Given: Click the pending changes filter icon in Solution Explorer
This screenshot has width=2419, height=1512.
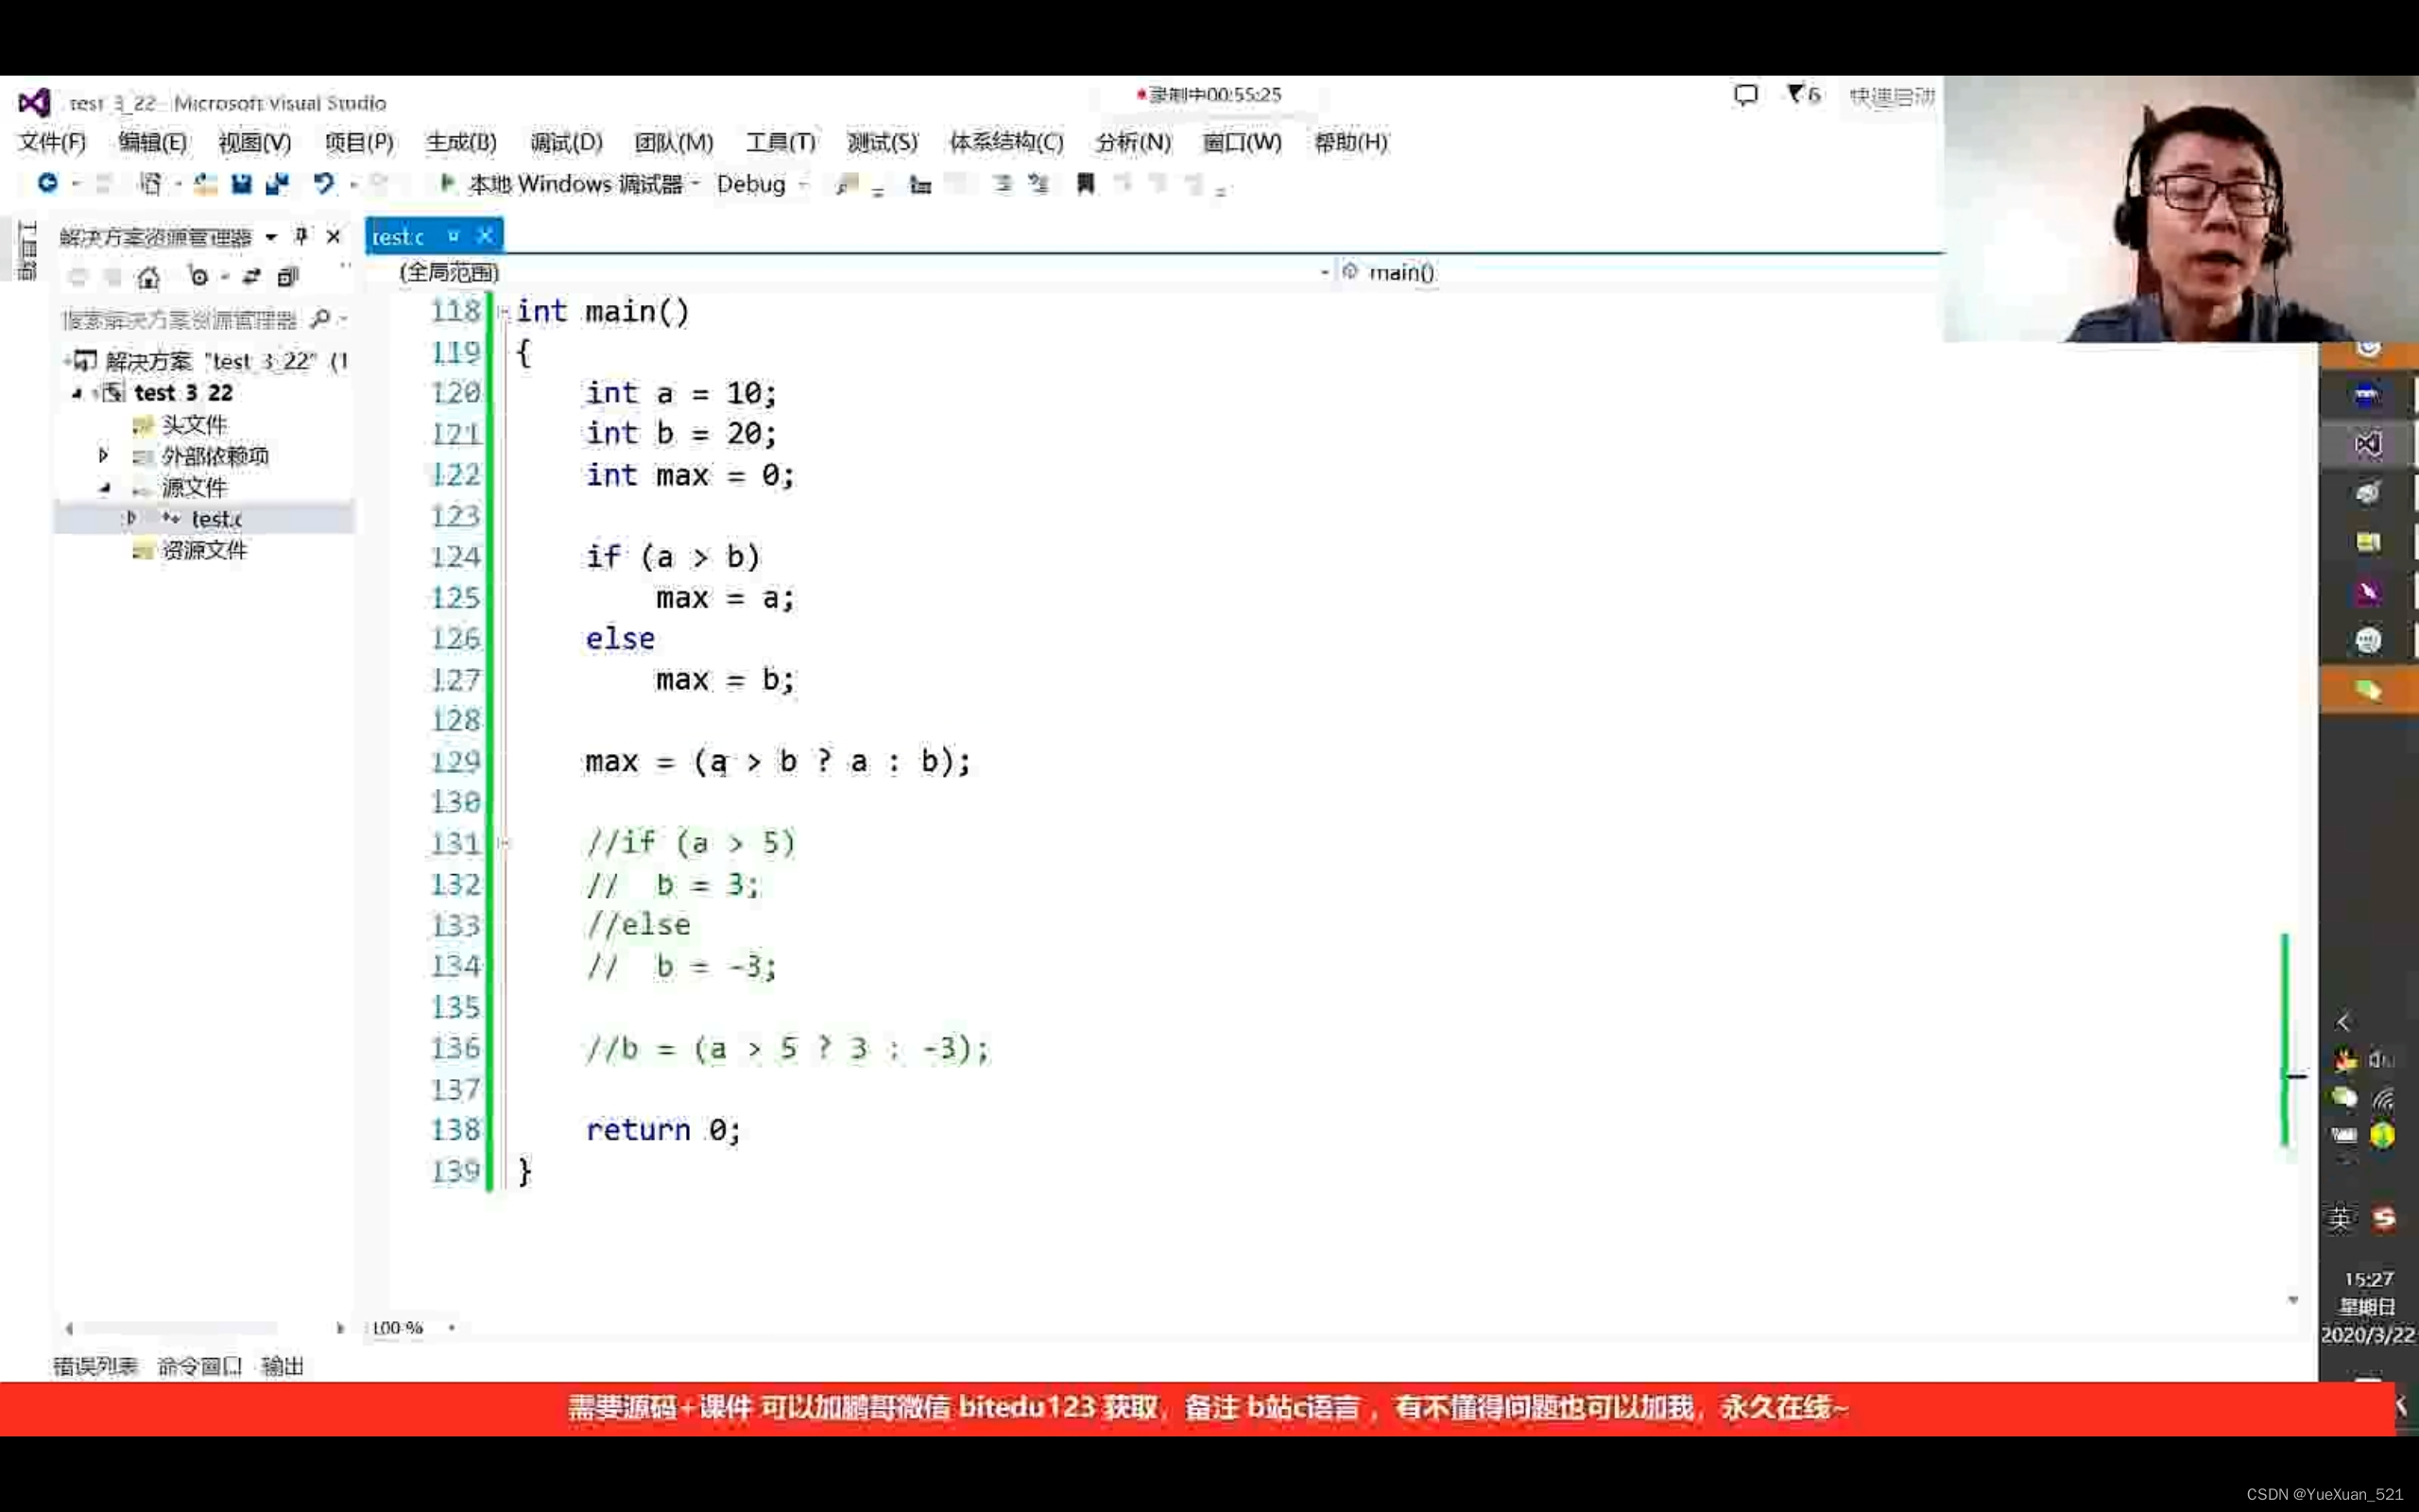Looking at the screenshot, I should point(197,277).
